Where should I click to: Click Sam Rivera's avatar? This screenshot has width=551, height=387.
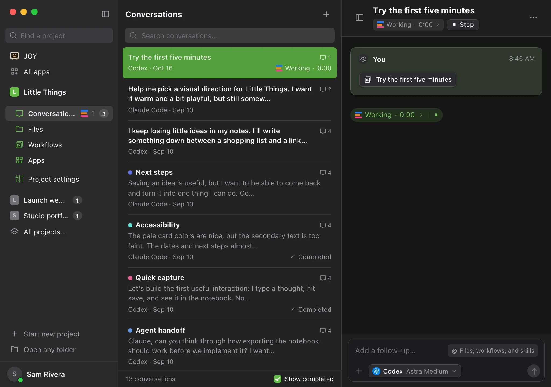point(15,374)
